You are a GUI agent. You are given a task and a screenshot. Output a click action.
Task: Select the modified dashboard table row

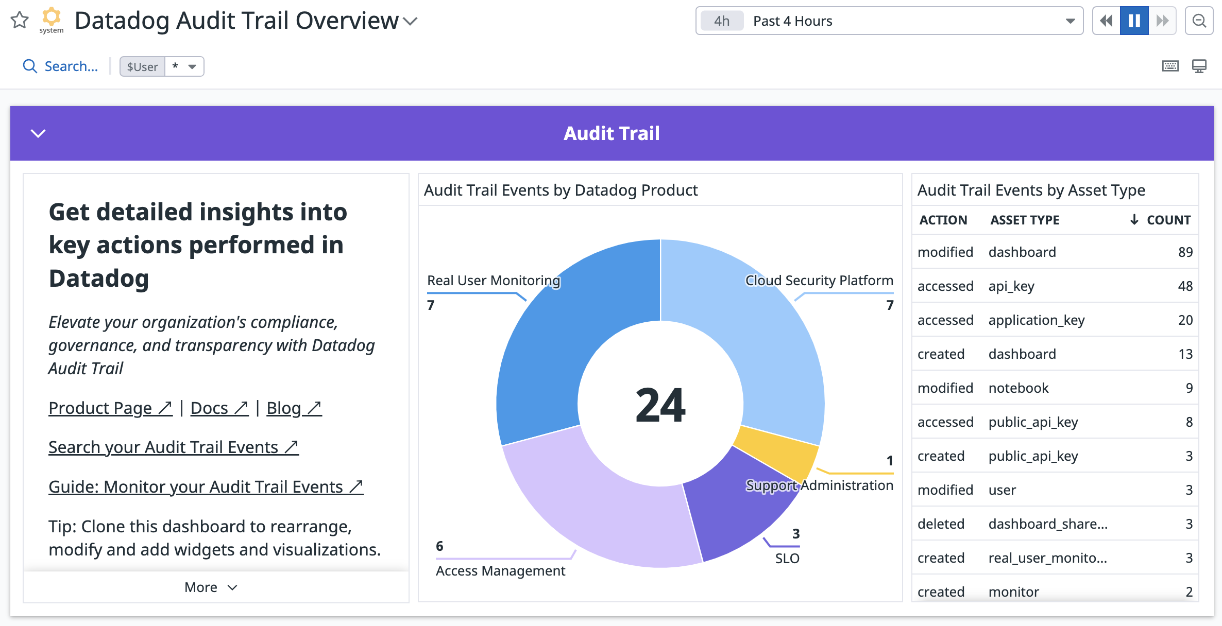[1055, 252]
